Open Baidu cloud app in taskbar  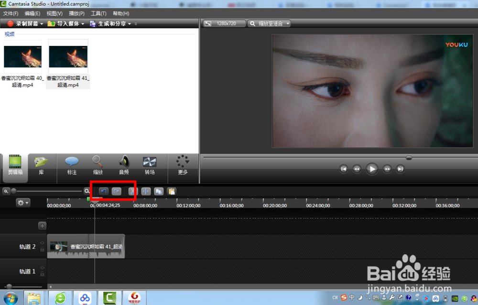85,298
